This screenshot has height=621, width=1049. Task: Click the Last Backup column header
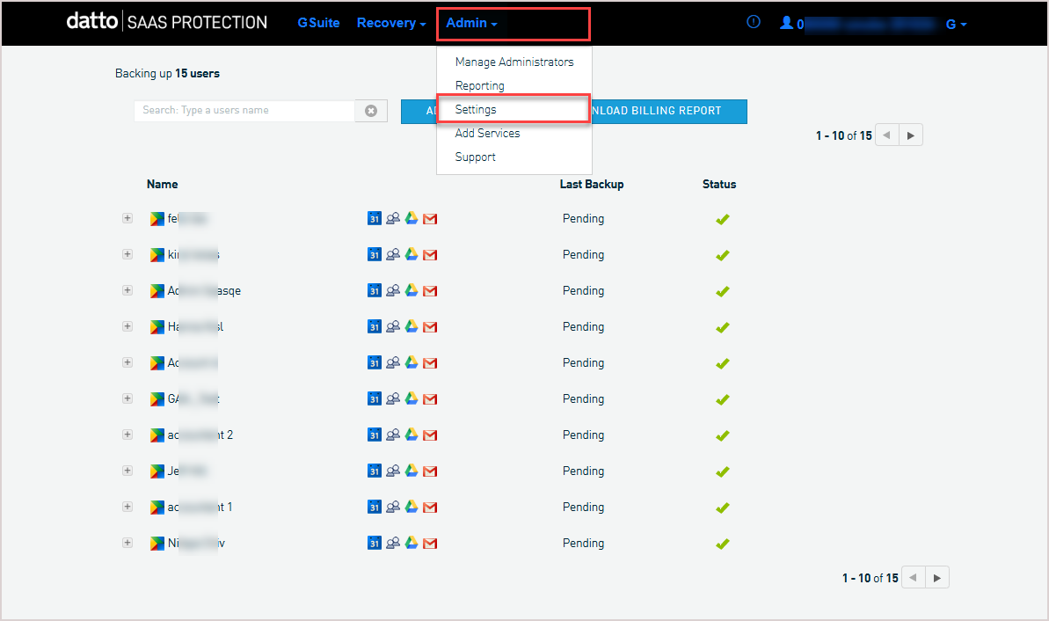592,184
